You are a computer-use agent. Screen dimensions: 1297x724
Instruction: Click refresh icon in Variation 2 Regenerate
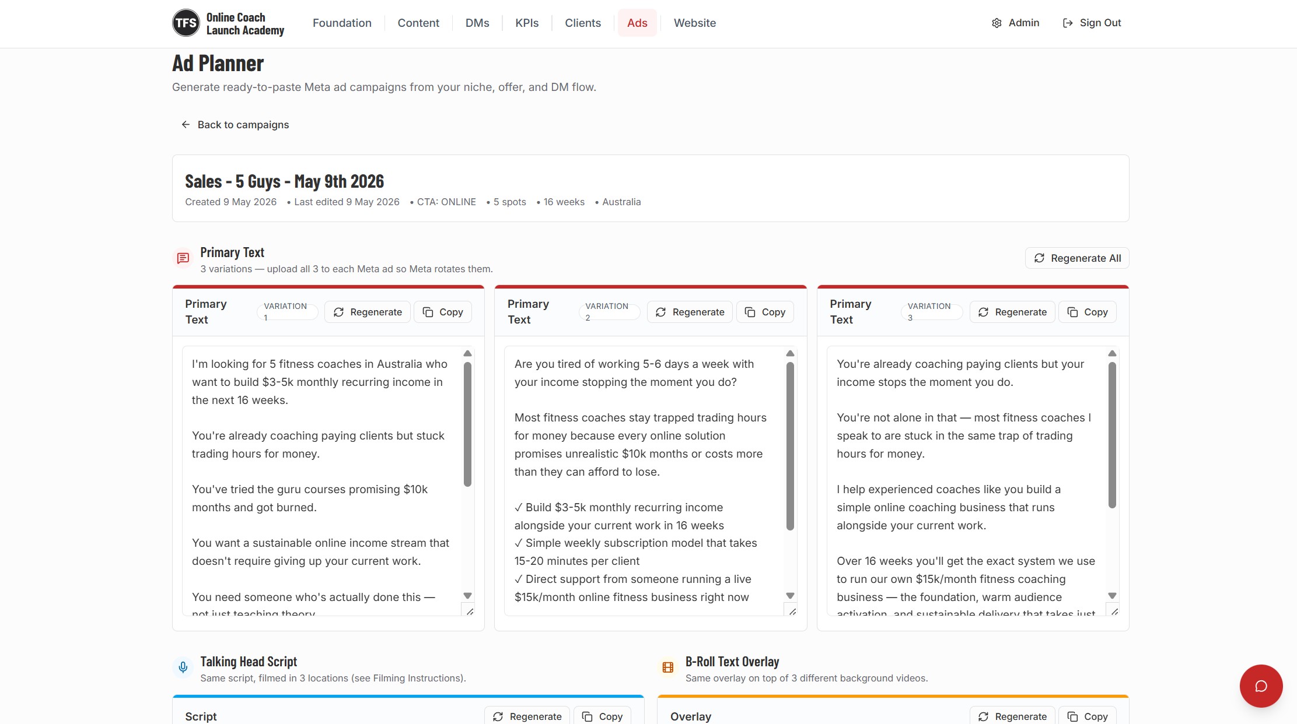[x=660, y=312]
